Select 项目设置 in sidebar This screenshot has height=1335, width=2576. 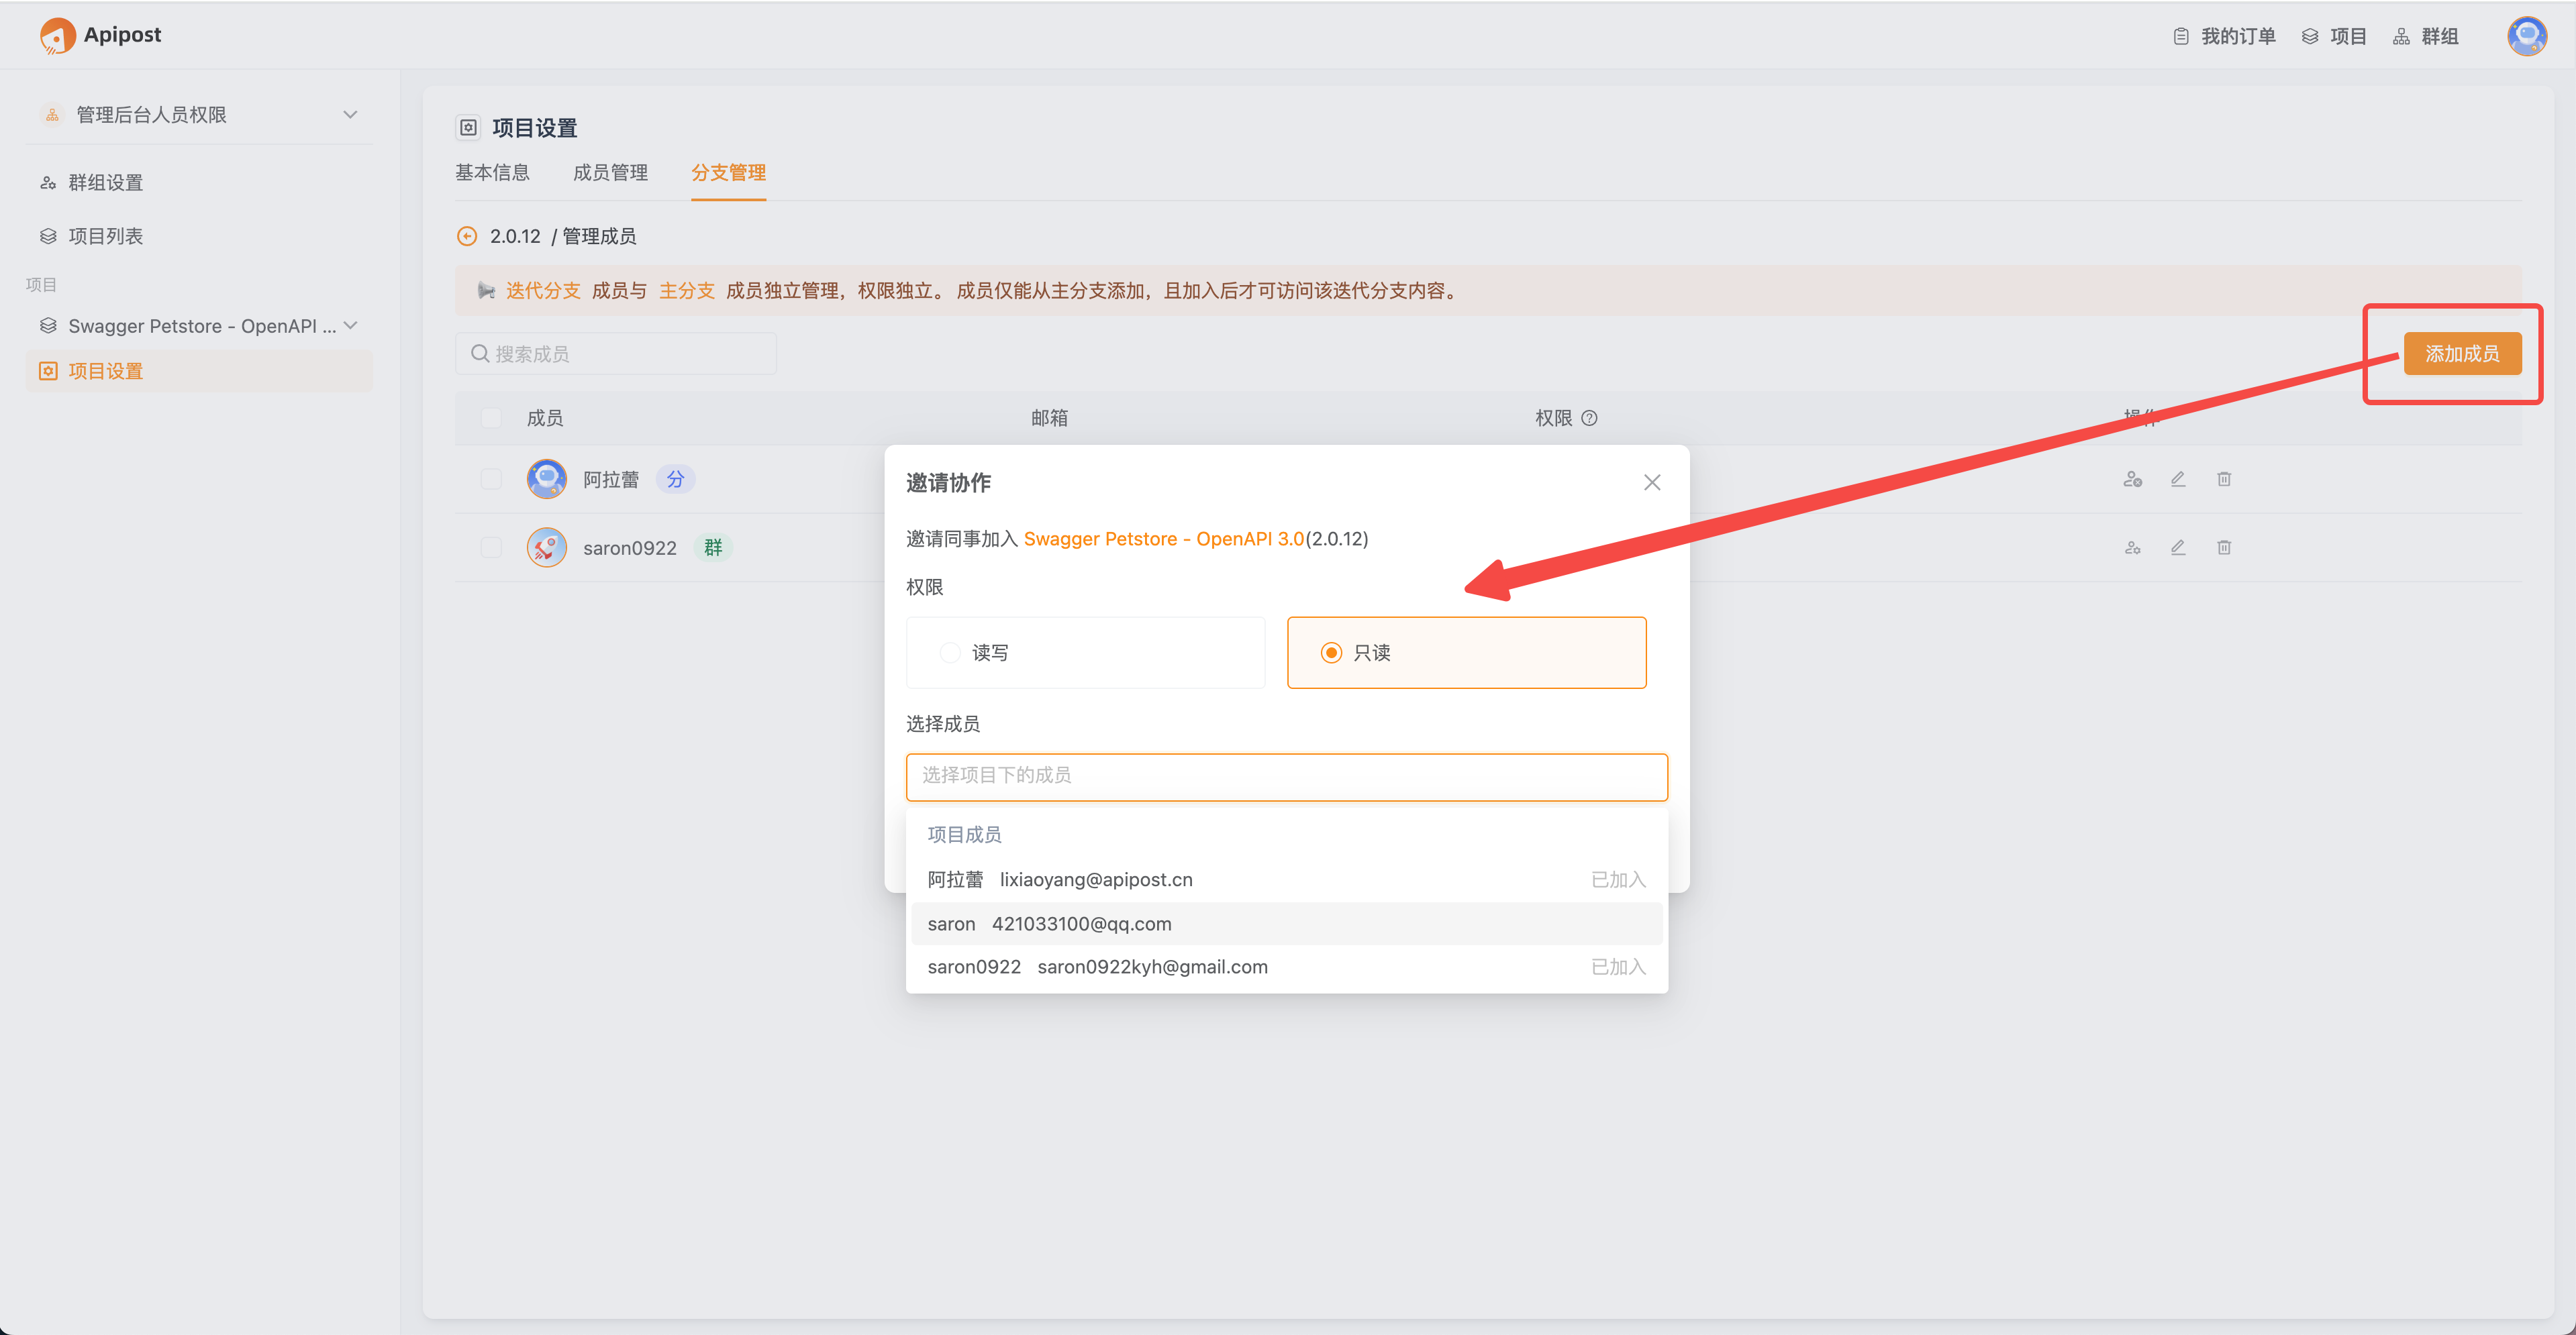[199, 371]
